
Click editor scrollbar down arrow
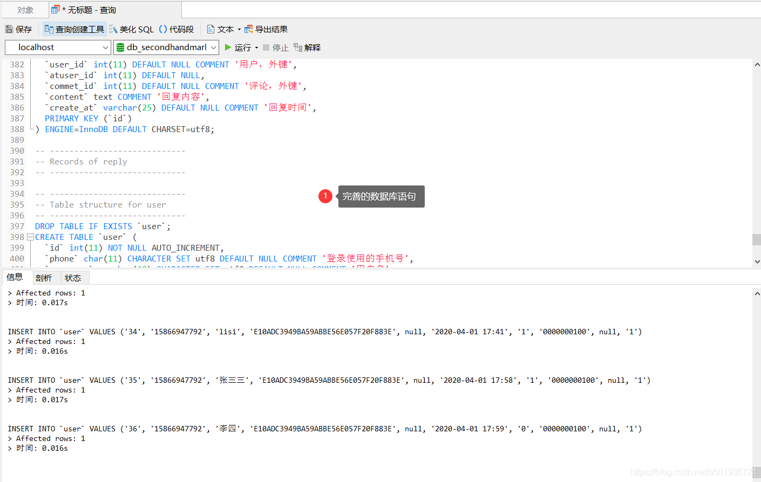tap(757, 261)
